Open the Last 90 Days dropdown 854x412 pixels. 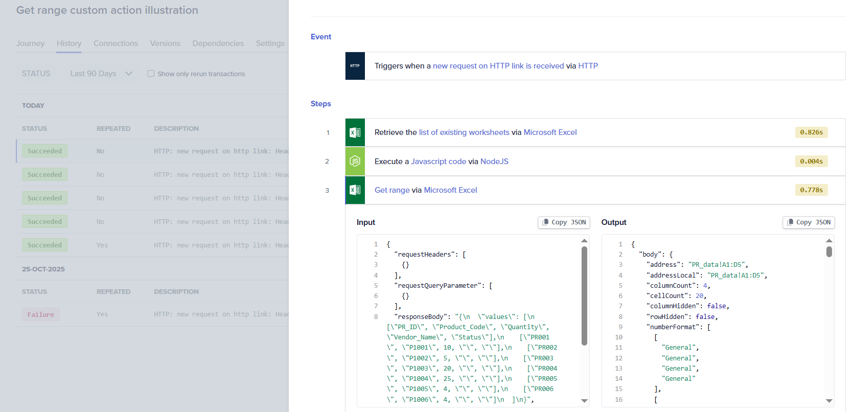click(x=101, y=74)
